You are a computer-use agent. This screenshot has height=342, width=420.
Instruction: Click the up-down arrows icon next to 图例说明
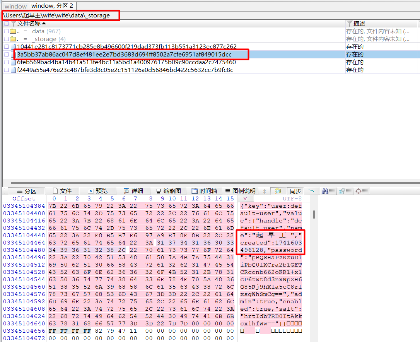pyautogui.click(x=265, y=191)
